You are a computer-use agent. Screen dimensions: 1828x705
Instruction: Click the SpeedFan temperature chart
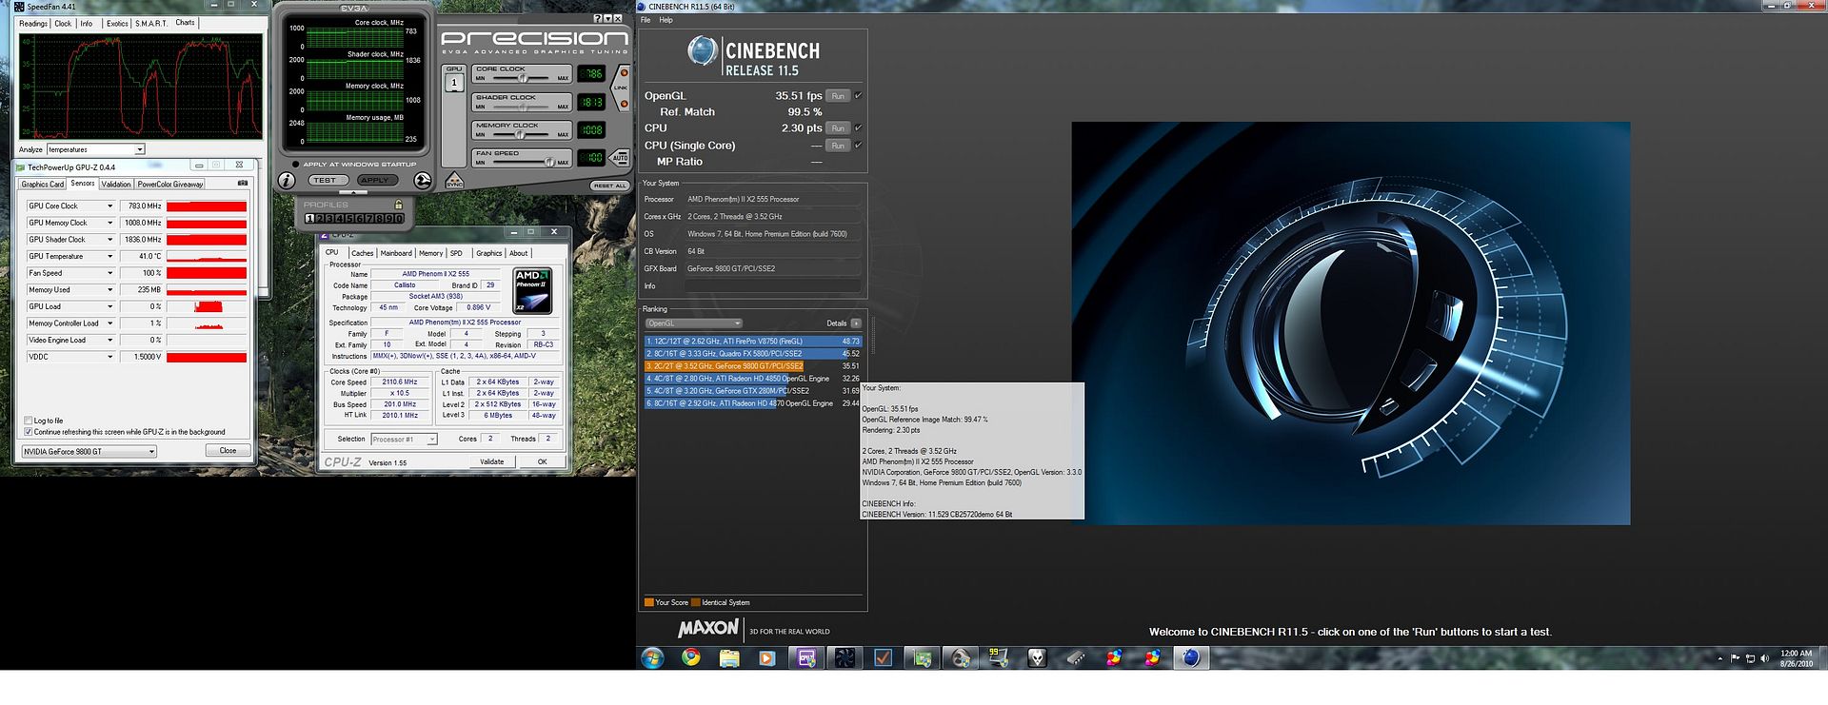click(141, 87)
